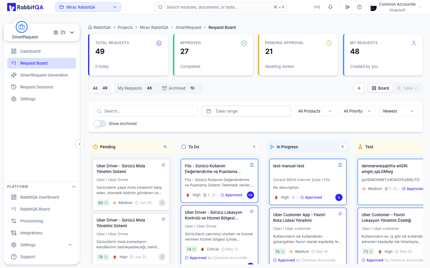Click the calendar icon in the Date range field
Image resolution: width=430 pixels, height=268 pixels.
coord(209,111)
